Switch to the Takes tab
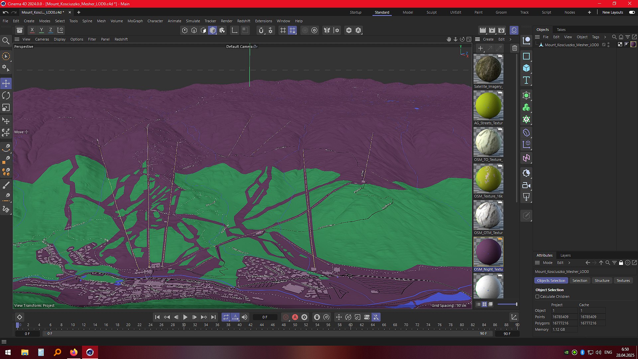 [561, 30]
